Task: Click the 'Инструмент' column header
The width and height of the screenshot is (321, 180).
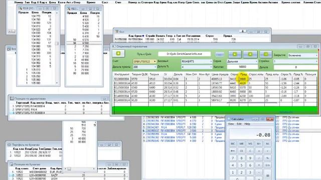Action: pyautogui.click(x=122, y=74)
